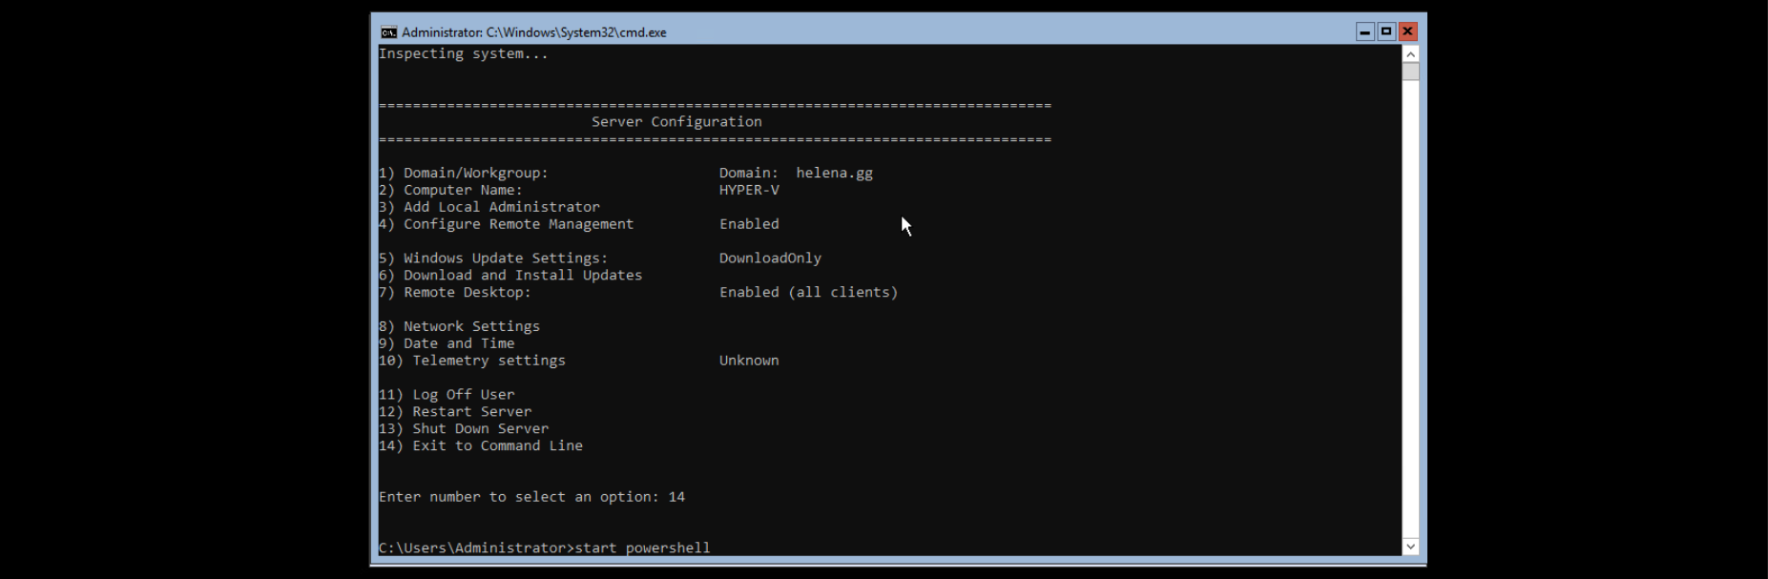Screen dimensions: 1768x579
Task: Click the 'Domain/Workgroup' option line
Action: [475, 173]
